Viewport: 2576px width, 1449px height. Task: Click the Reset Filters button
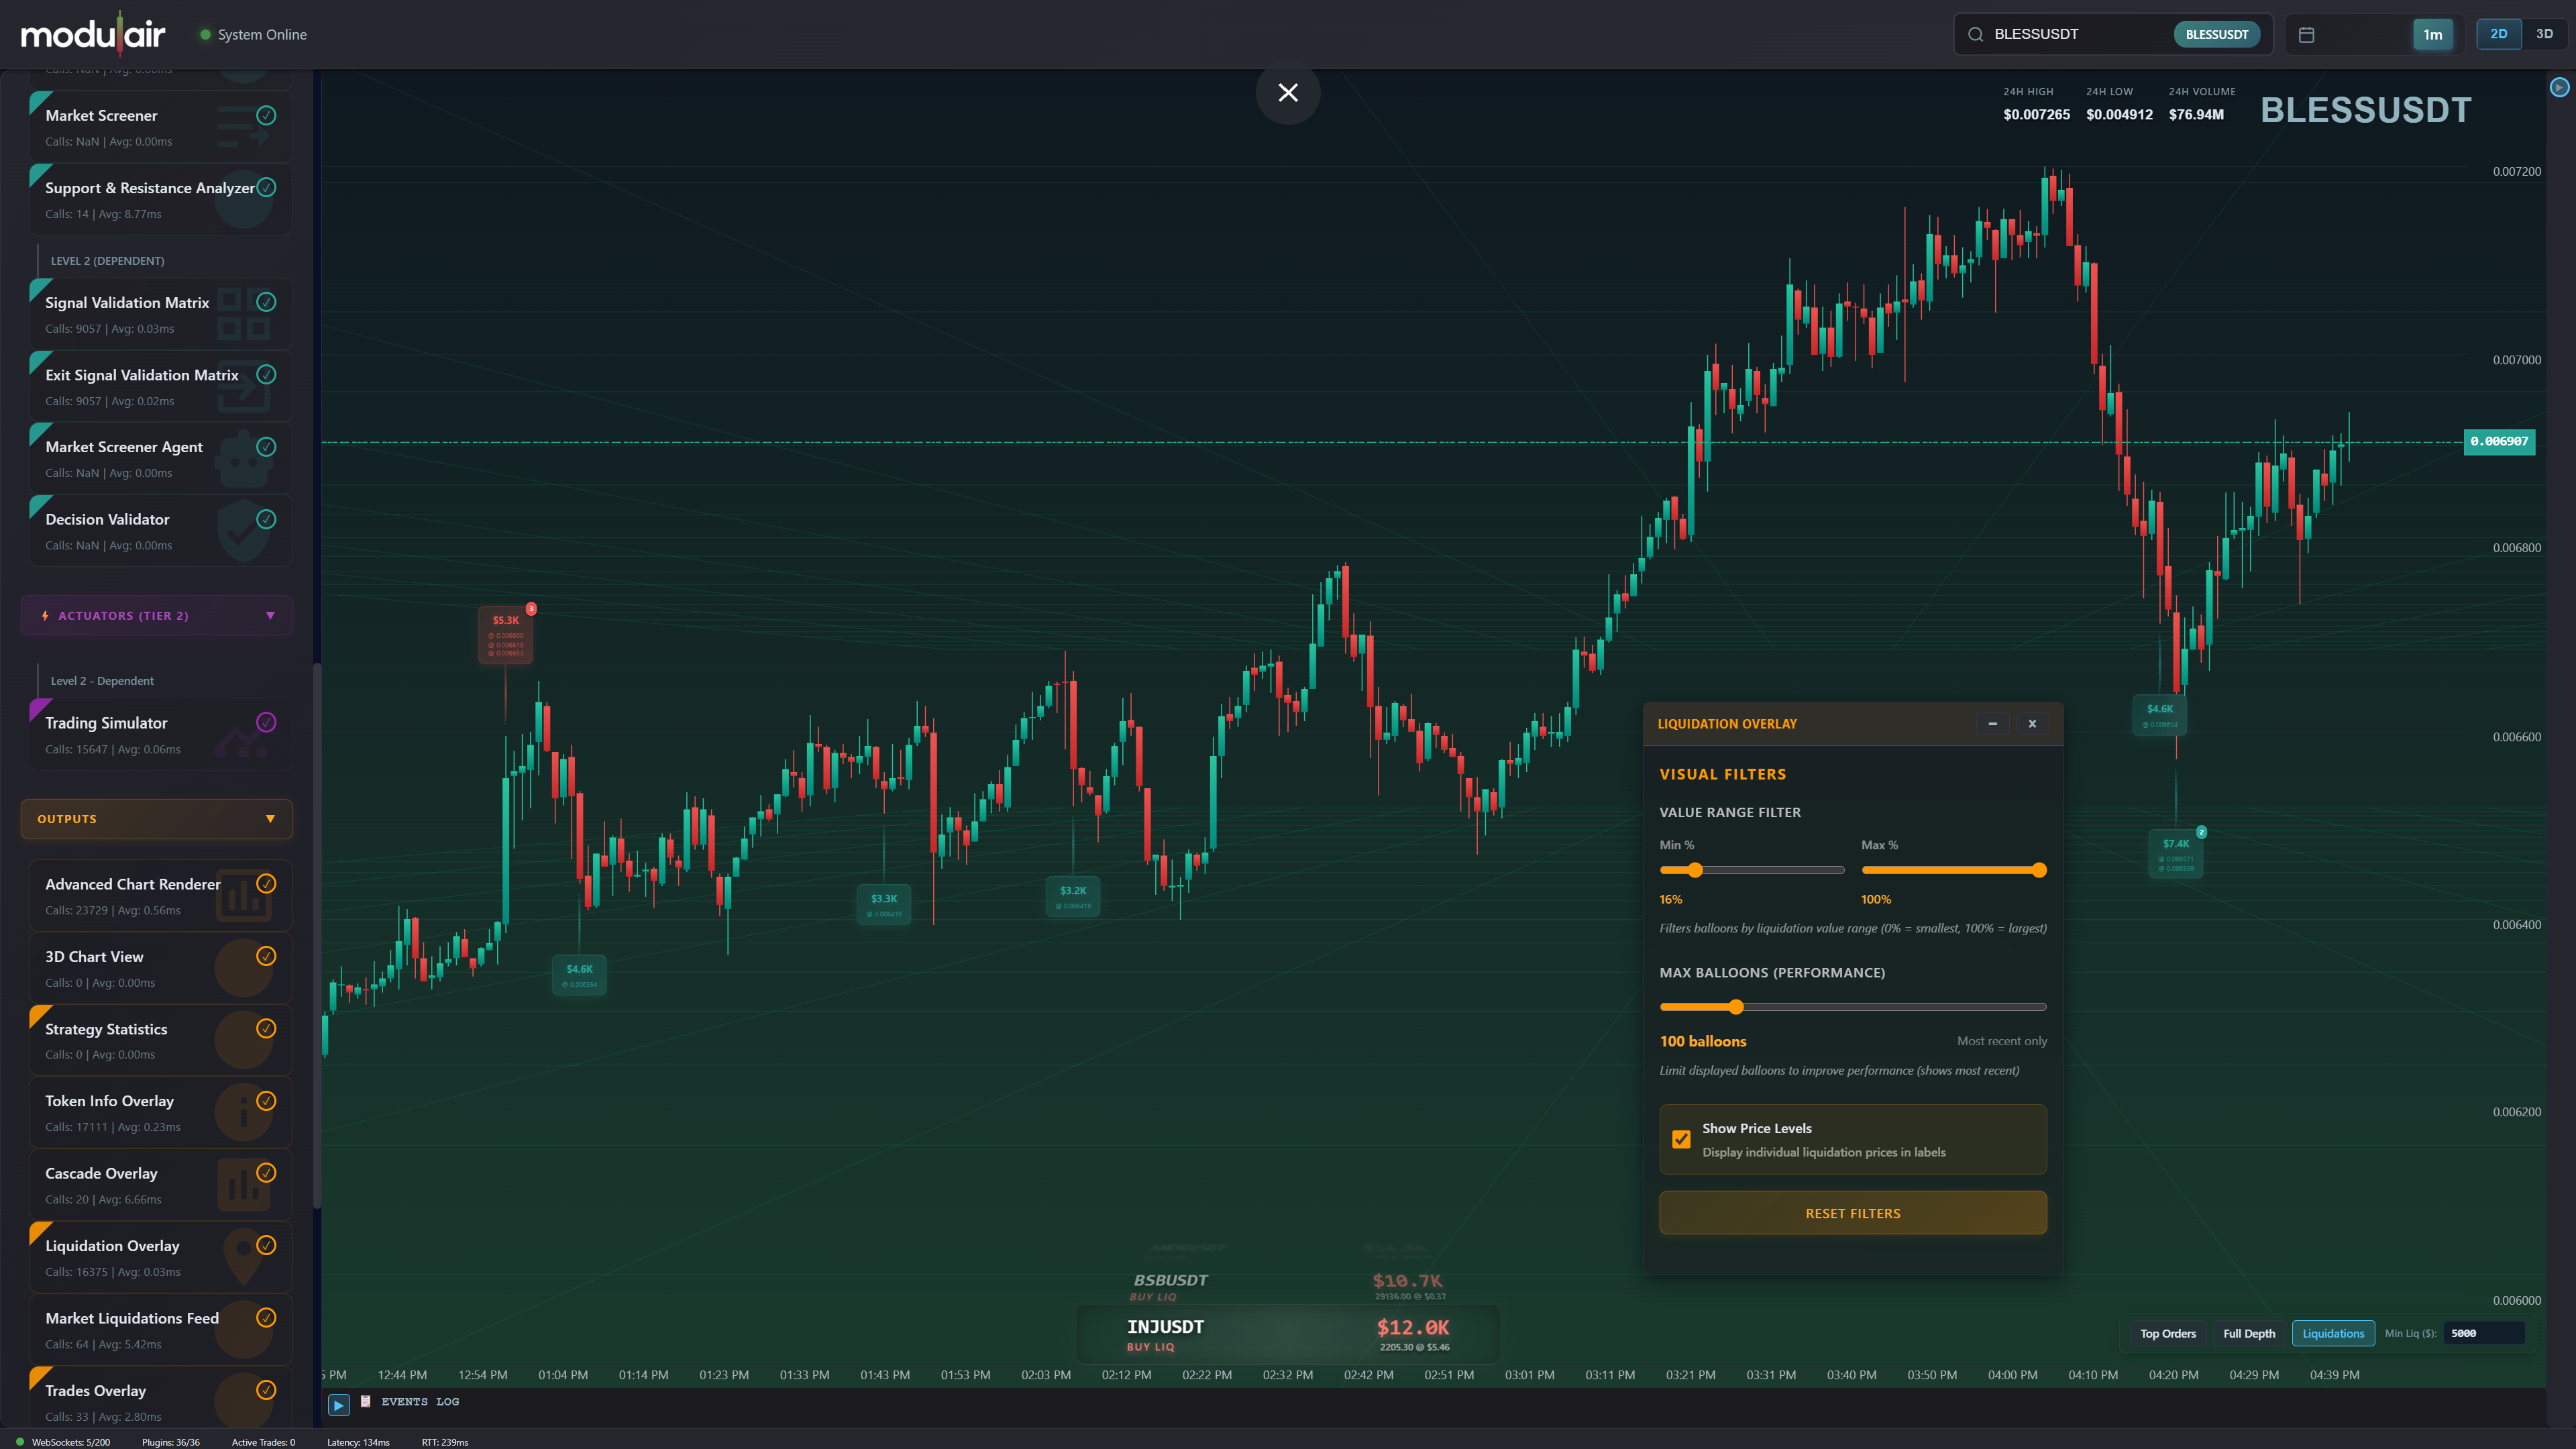[x=1852, y=1213]
